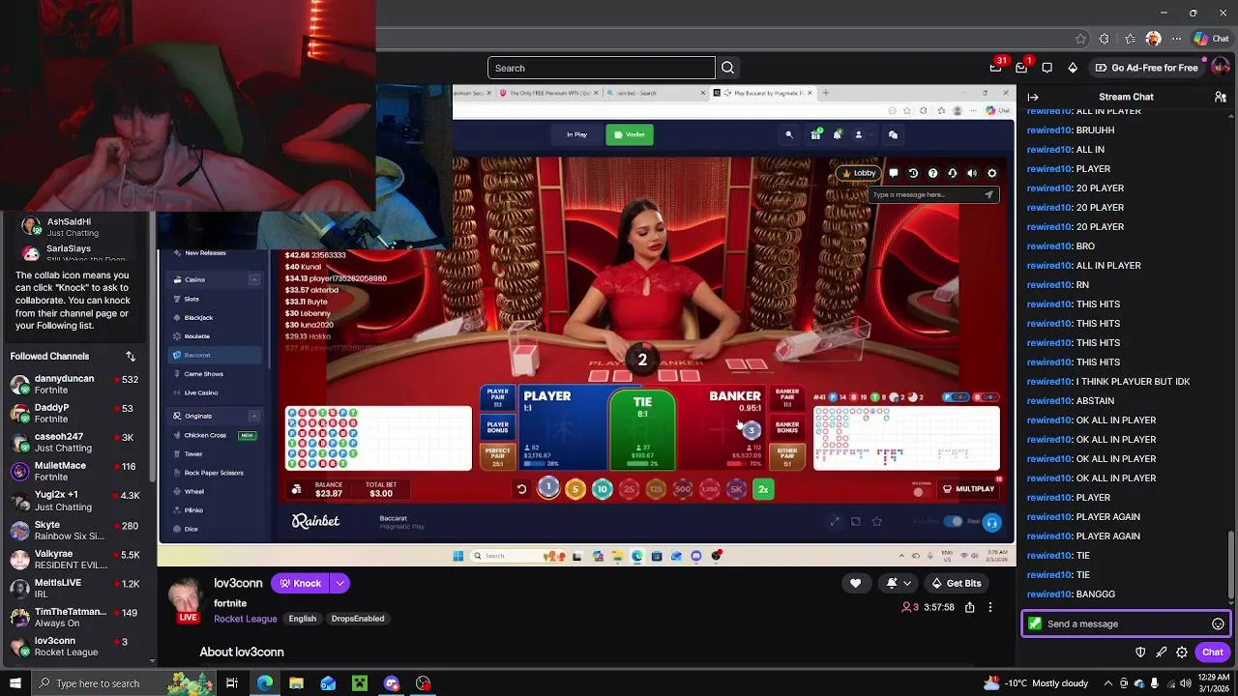
Task: Toggle the Player roadmap prediction switch
Action: (956, 397)
